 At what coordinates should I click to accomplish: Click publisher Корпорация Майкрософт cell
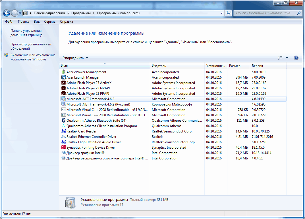(x=172, y=104)
